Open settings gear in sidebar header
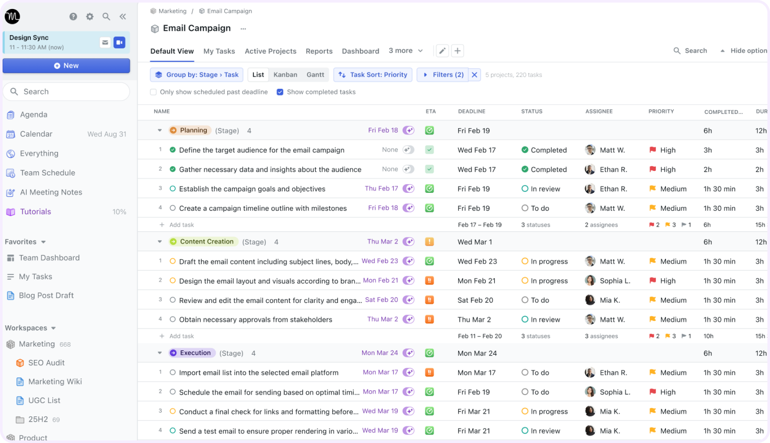The height and width of the screenshot is (443, 770). click(x=90, y=17)
